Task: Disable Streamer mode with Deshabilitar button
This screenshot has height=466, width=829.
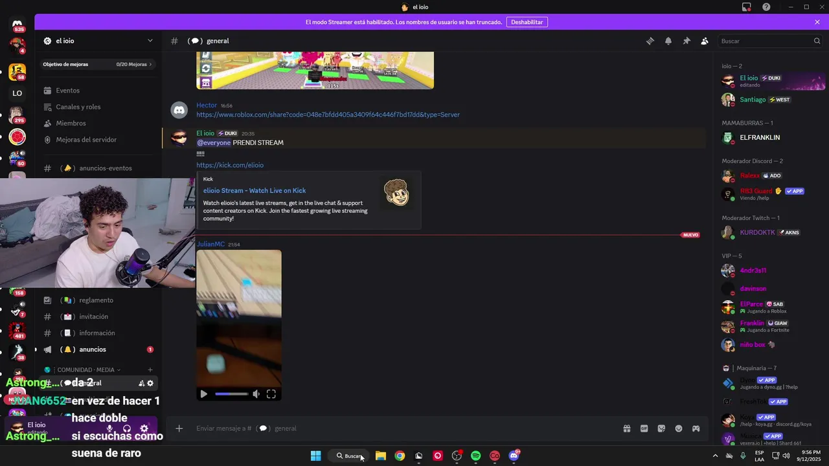Action: [x=527, y=22]
